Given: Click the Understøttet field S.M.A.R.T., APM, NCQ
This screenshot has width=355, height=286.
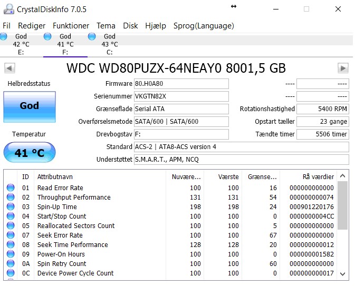Looking at the screenshot, I should point(242,160).
